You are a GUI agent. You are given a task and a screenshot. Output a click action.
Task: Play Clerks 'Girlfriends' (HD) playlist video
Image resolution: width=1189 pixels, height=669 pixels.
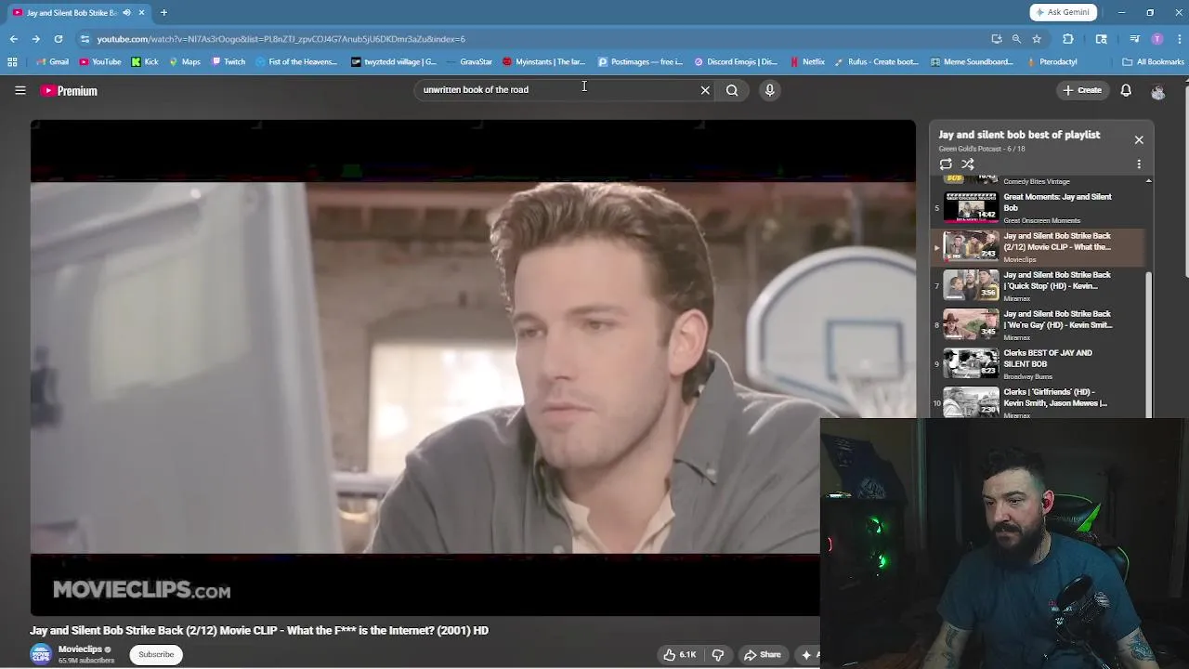tap(1039, 402)
